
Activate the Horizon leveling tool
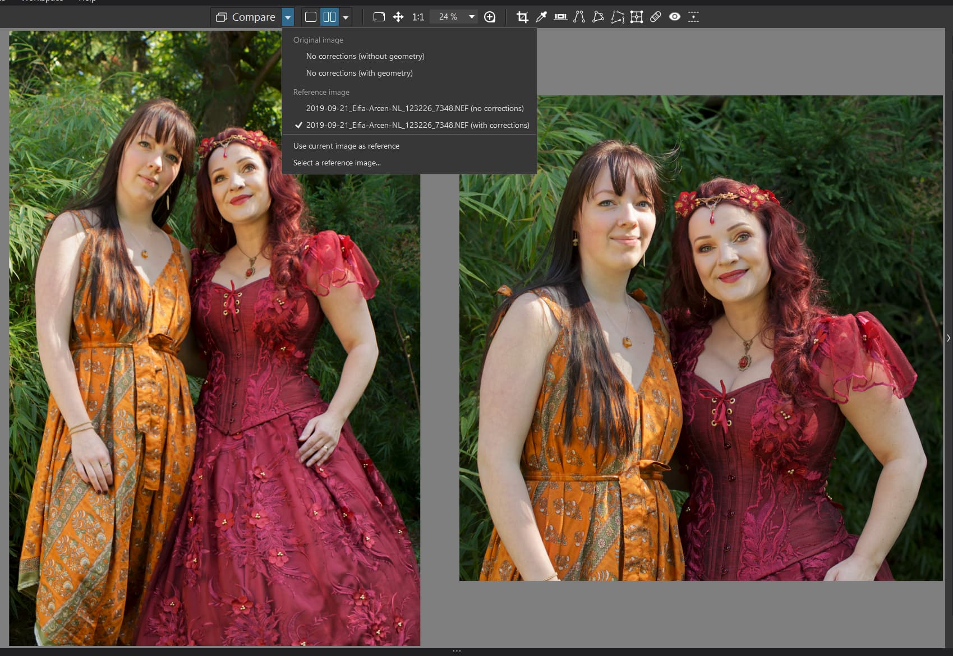coord(560,17)
